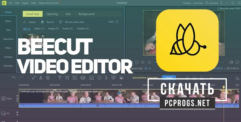This screenshot has height=122, width=241.
Task: Filter media by Audio (0)
Action: point(68,28)
